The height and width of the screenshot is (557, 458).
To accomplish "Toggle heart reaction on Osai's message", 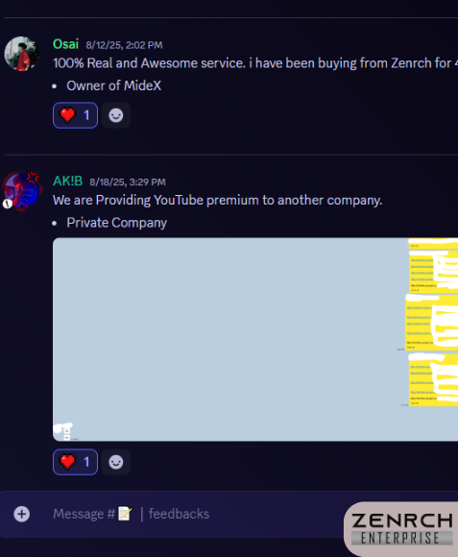I will (x=75, y=115).
